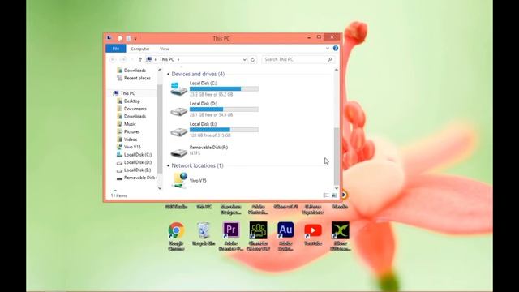Go up one folder level
The height and width of the screenshot is (292, 519).
point(140,59)
